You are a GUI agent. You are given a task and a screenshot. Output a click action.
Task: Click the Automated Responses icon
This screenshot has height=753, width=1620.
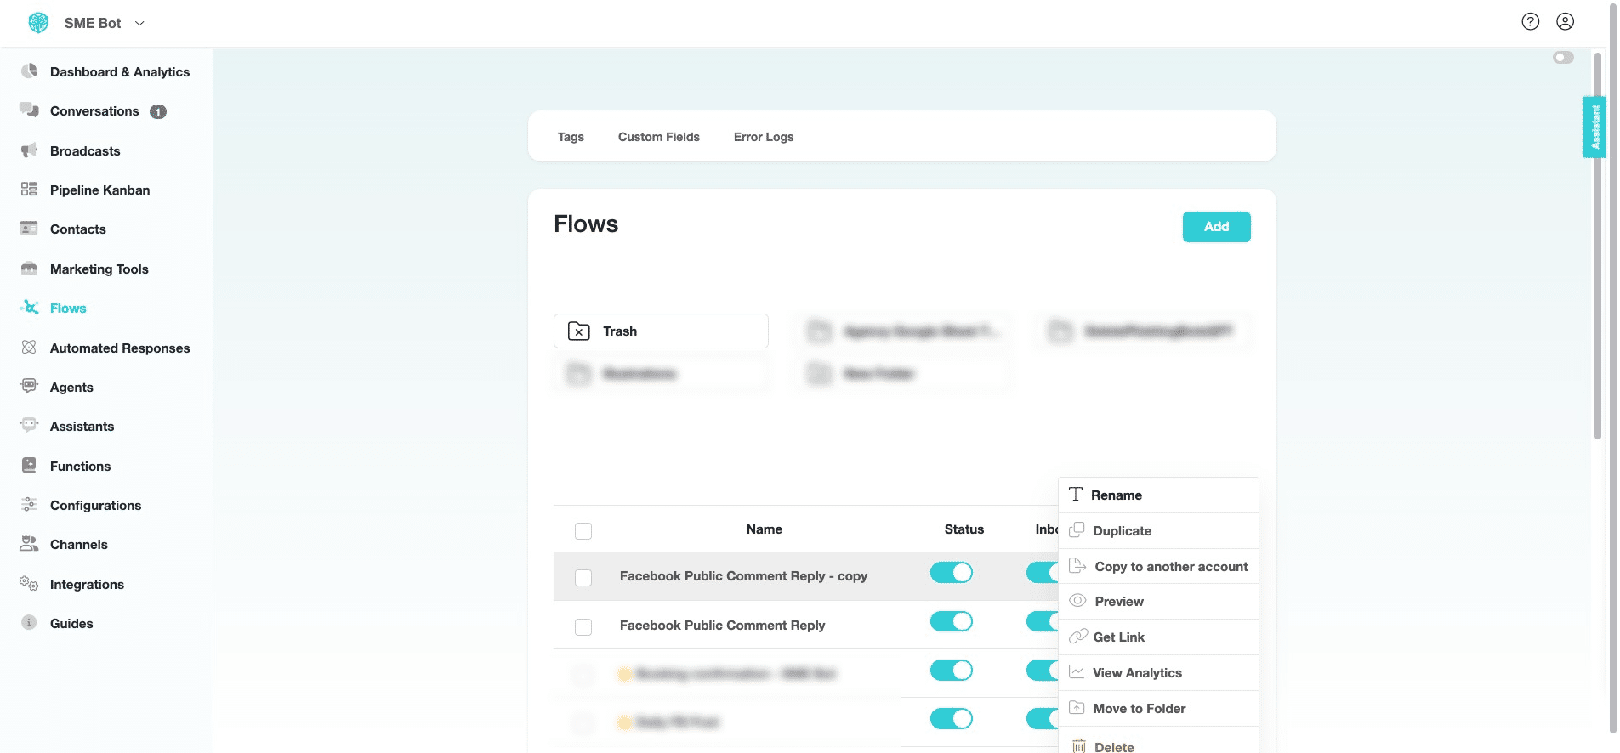point(29,348)
